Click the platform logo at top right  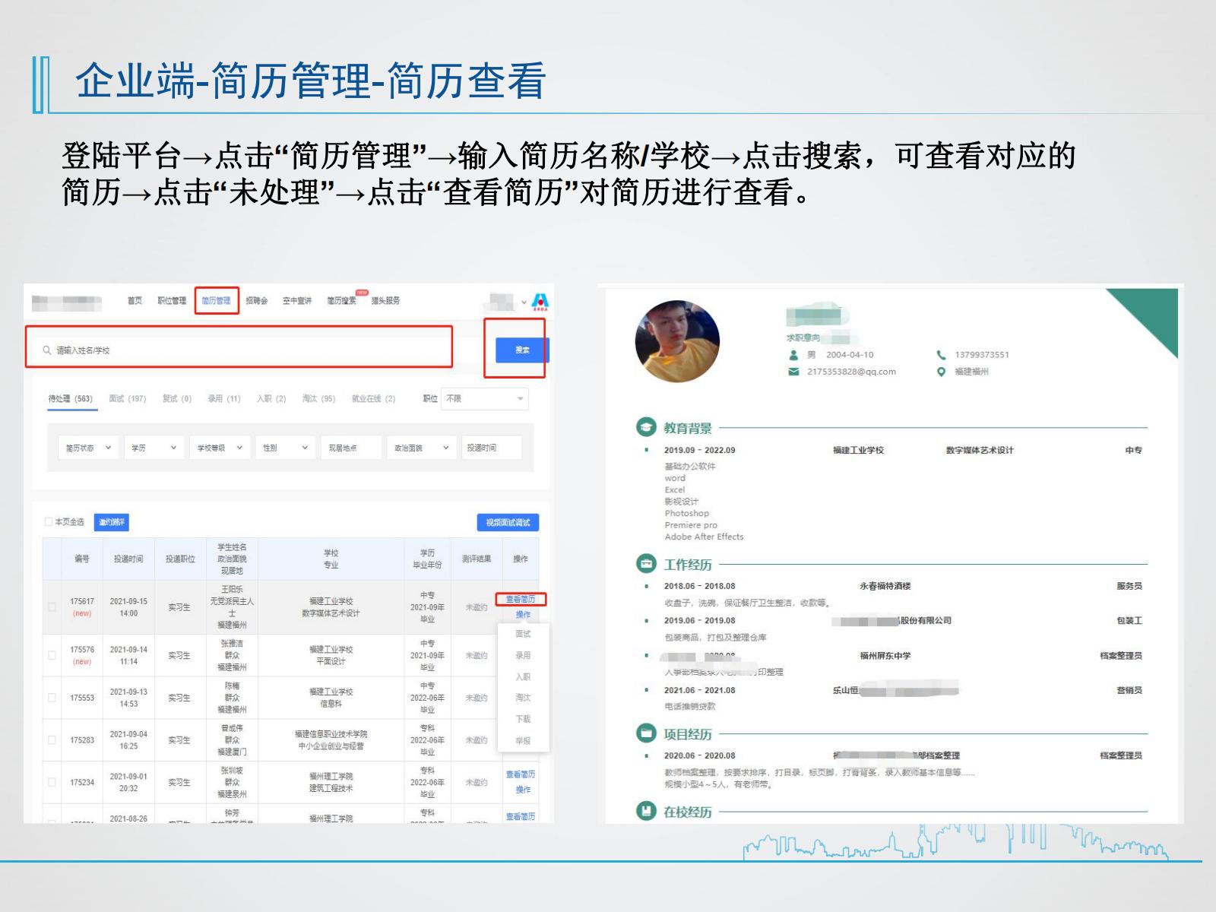[540, 302]
